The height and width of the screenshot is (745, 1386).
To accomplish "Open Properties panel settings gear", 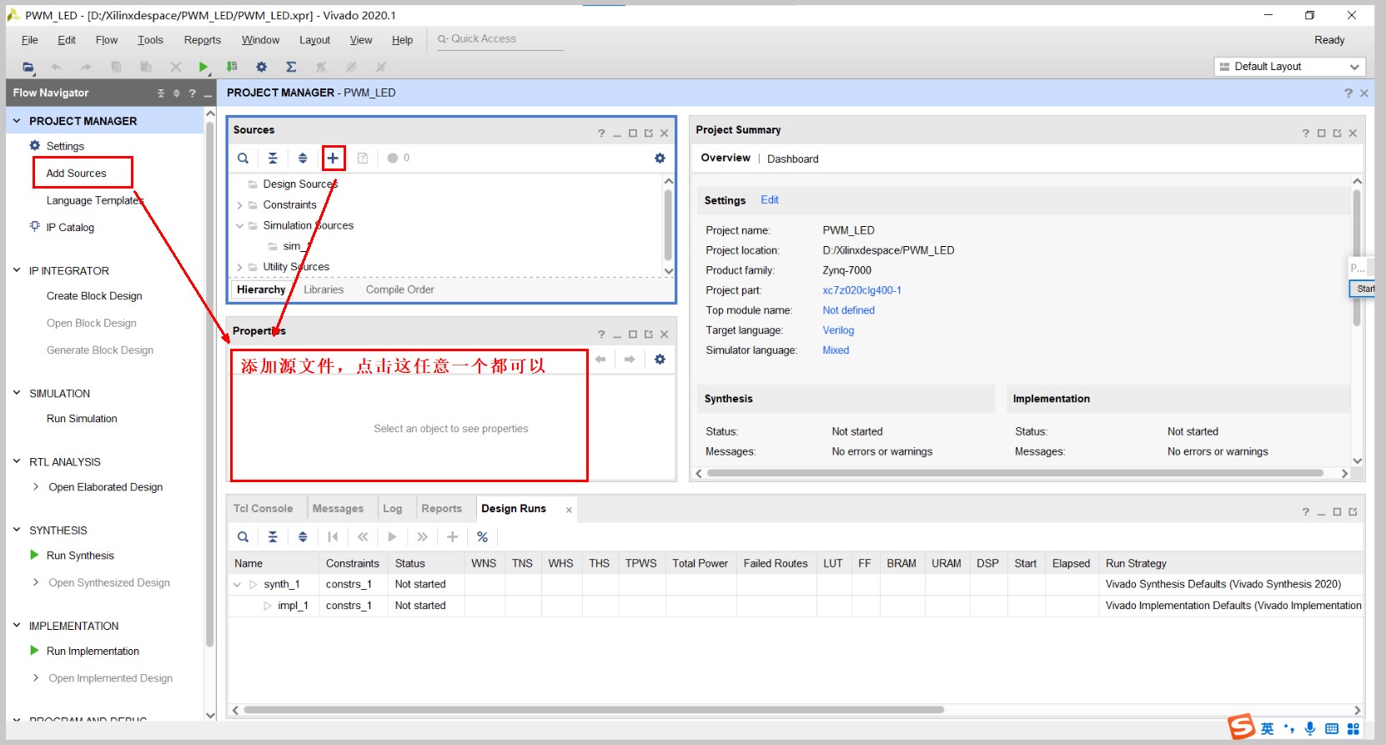I will [x=660, y=359].
